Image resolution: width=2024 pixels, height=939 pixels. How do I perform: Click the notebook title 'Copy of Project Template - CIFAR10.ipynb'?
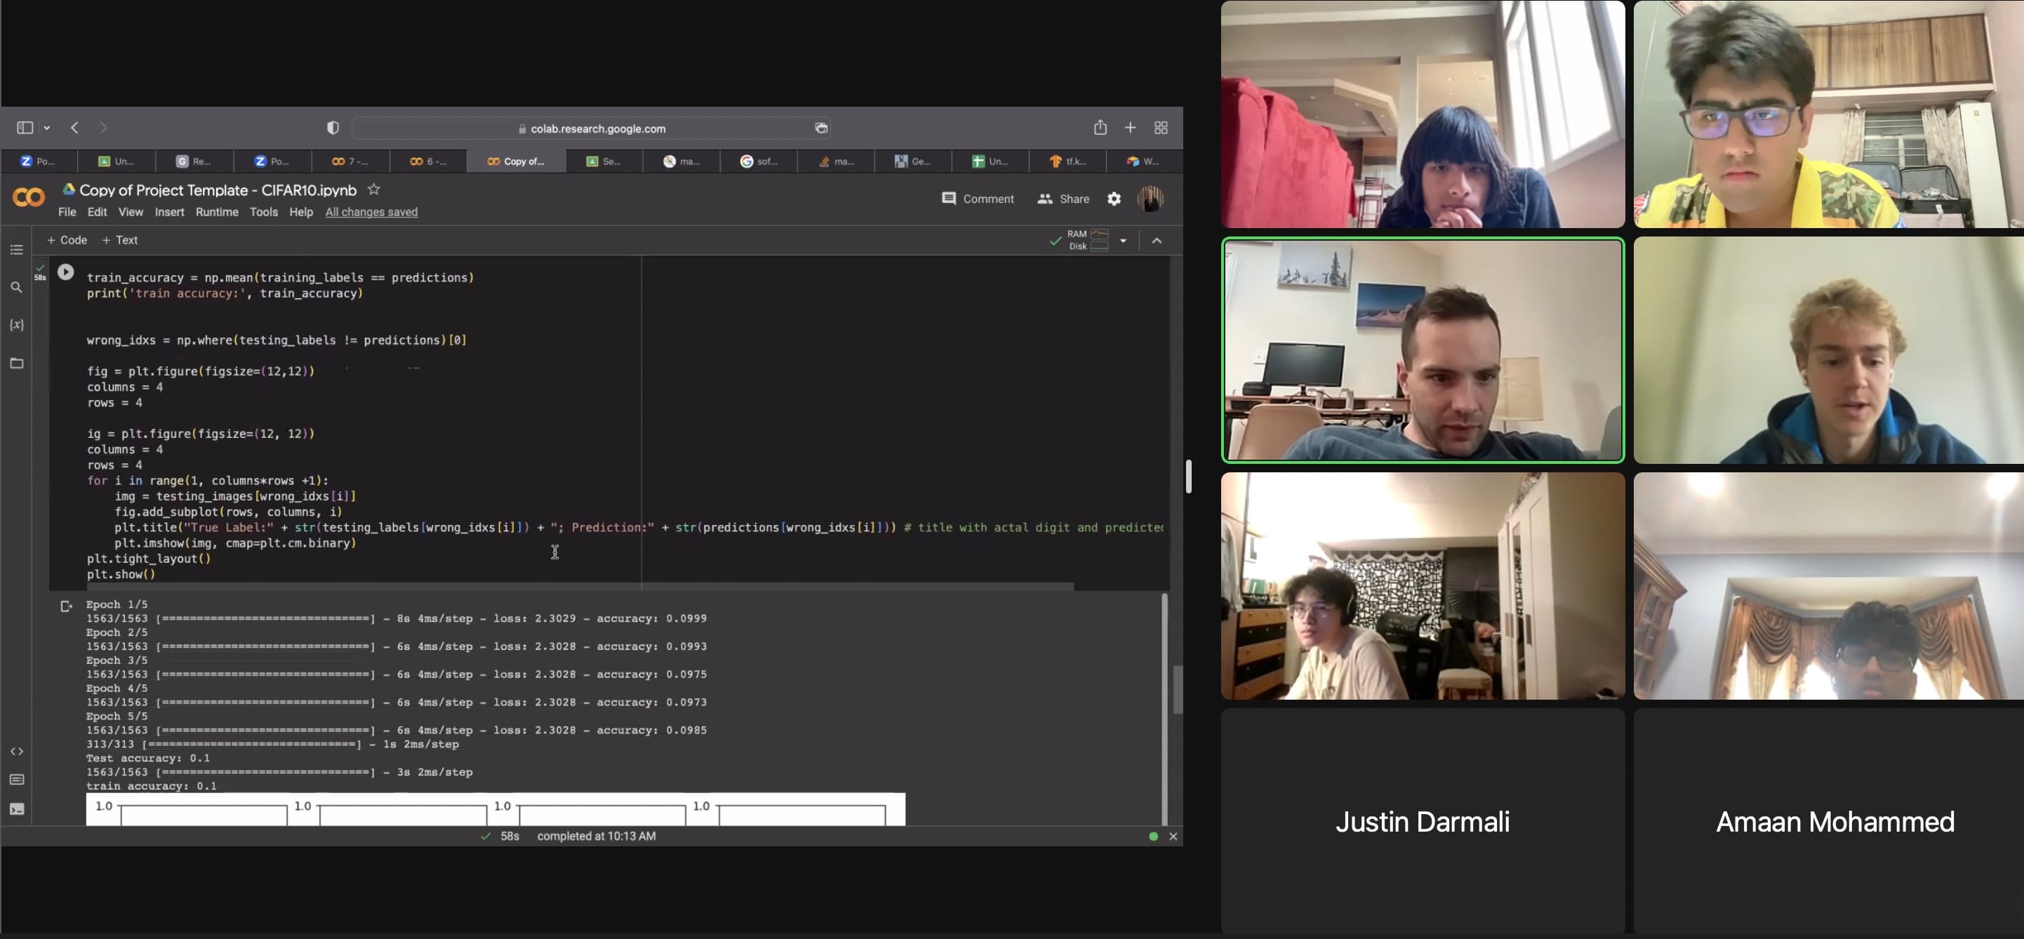coord(218,190)
